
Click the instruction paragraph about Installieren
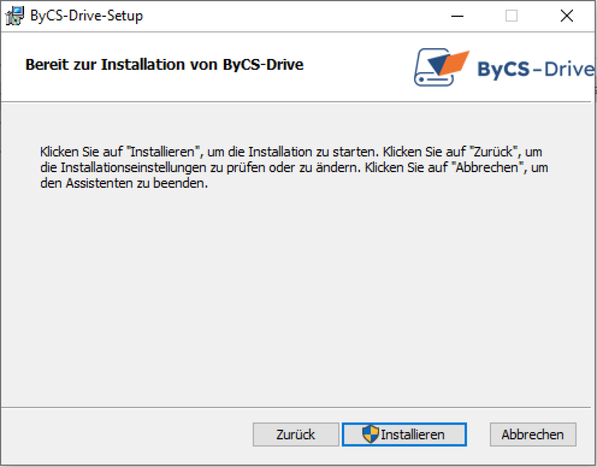pyautogui.click(x=290, y=167)
